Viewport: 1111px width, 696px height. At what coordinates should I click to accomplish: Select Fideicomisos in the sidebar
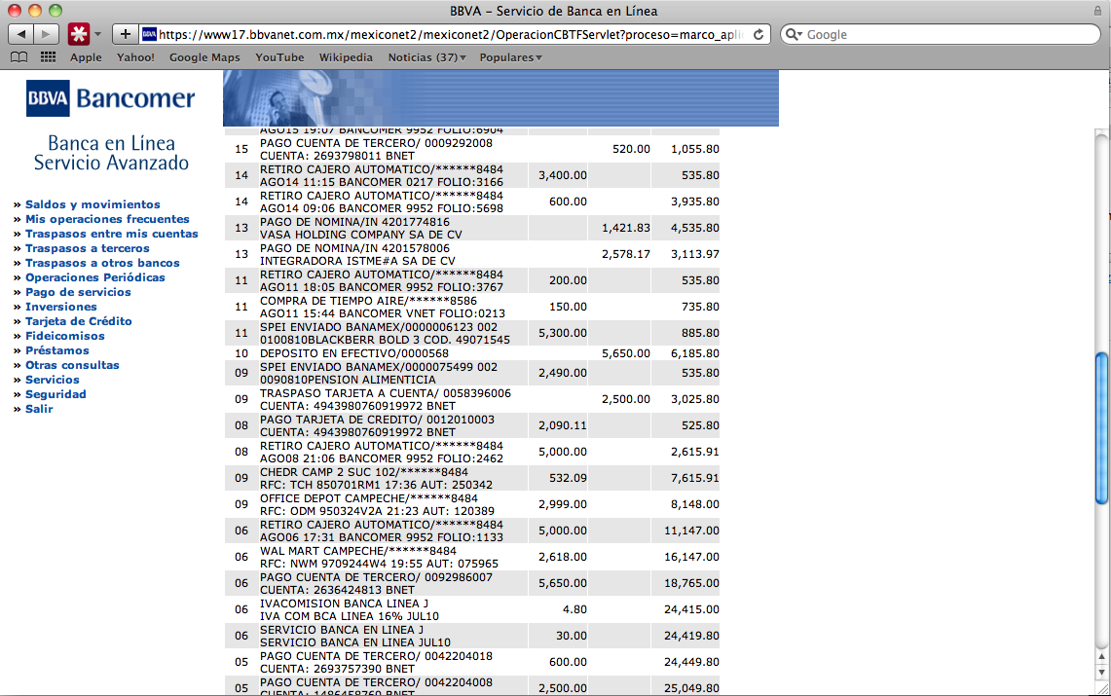click(65, 336)
